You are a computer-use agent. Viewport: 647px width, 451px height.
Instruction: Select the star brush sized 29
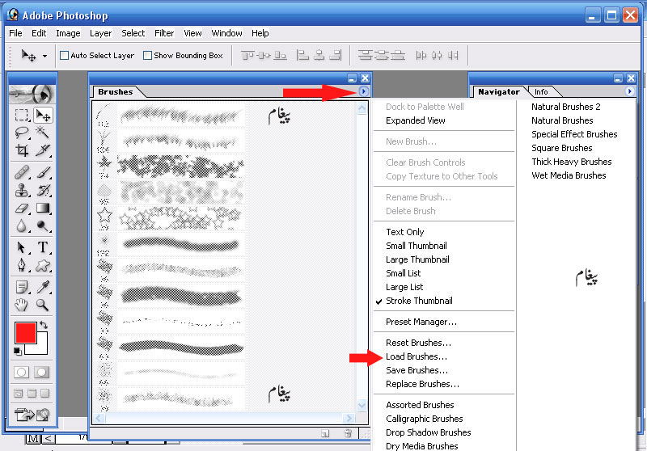coord(170,218)
